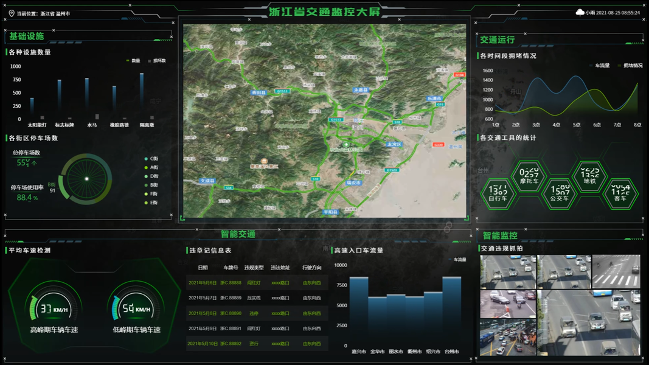This screenshot has width=649, height=365.
Task: Click the rain cloud weather icon
Action: [580, 12]
